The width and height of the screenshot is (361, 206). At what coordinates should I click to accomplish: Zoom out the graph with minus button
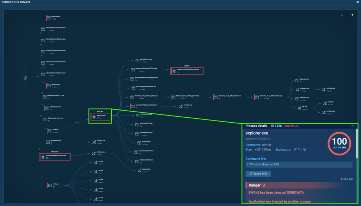[x=342, y=15]
